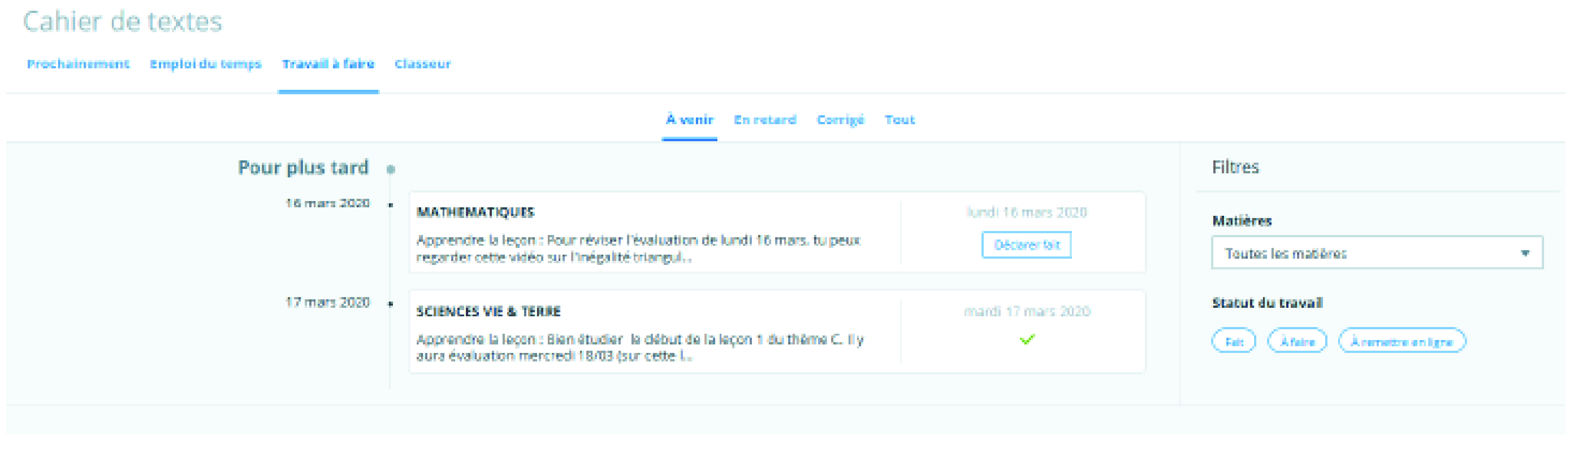Show the À venir homework list
1570x449 pixels.
[x=689, y=120]
